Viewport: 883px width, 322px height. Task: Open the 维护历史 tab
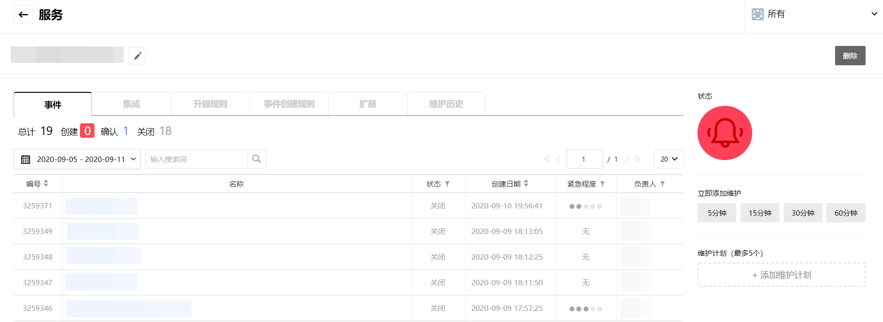tap(446, 104)
